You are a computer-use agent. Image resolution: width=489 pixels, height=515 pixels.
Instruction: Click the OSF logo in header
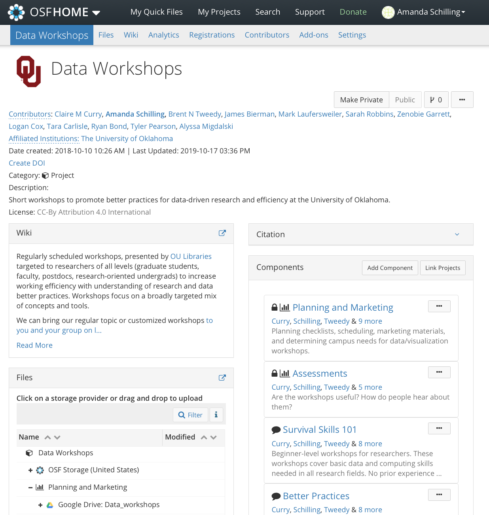point(16,12)
